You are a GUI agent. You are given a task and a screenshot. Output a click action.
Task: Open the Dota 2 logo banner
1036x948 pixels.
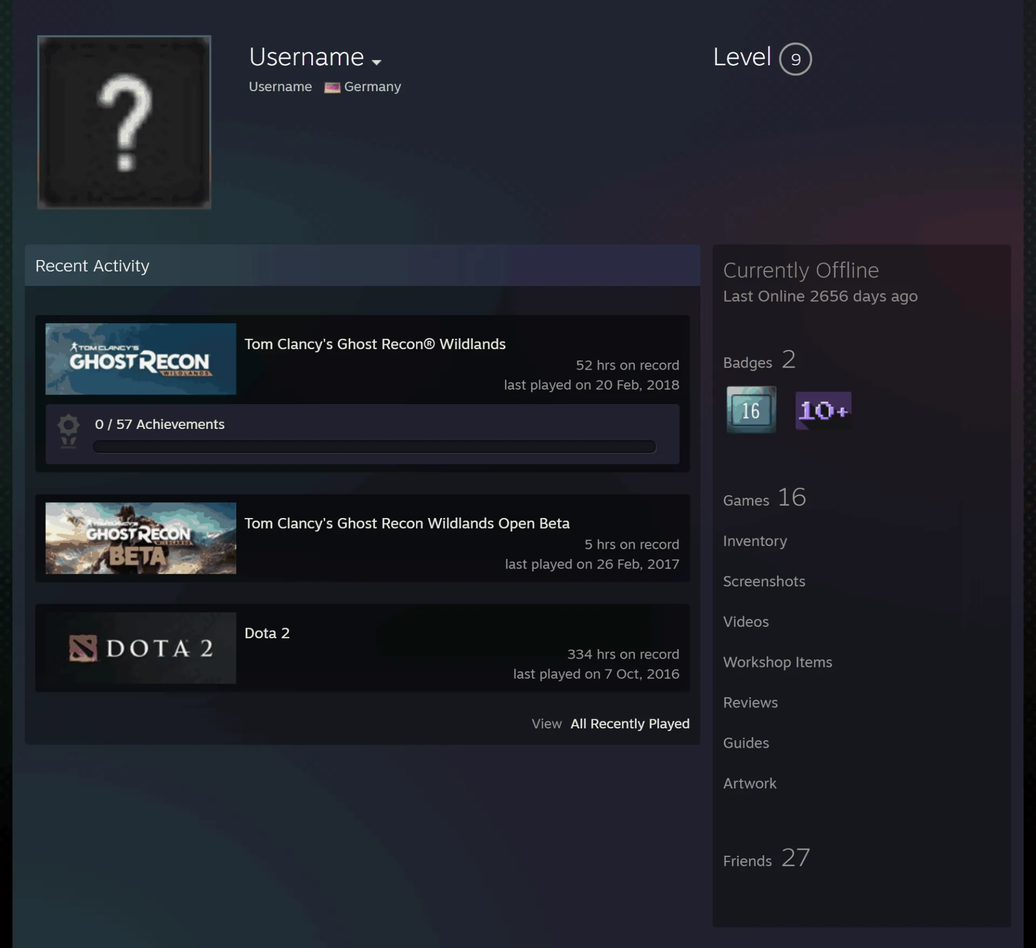141,647
